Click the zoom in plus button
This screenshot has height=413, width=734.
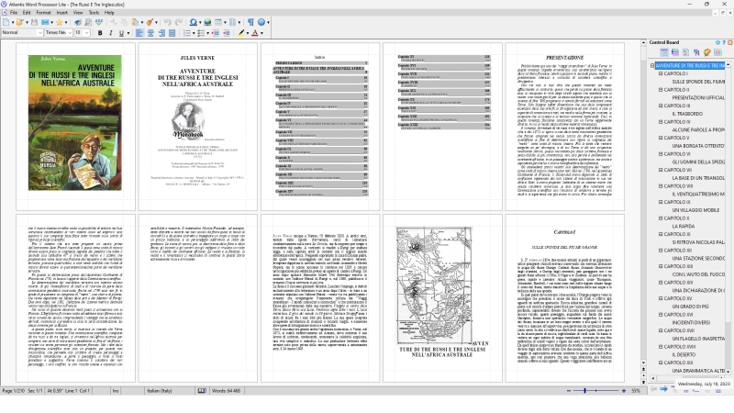pyautogui.click(x=624, y=391)
